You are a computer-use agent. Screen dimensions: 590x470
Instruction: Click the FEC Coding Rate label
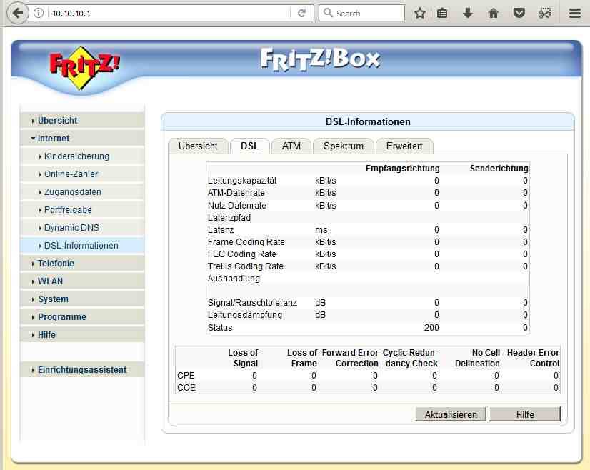pos(241,254)
